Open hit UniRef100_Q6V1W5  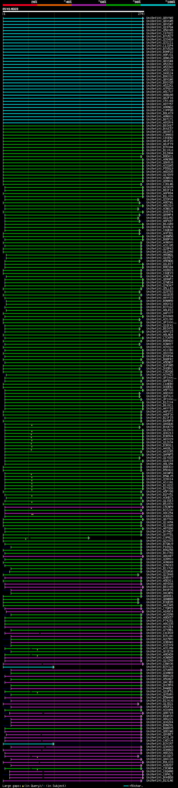[160, 21]
